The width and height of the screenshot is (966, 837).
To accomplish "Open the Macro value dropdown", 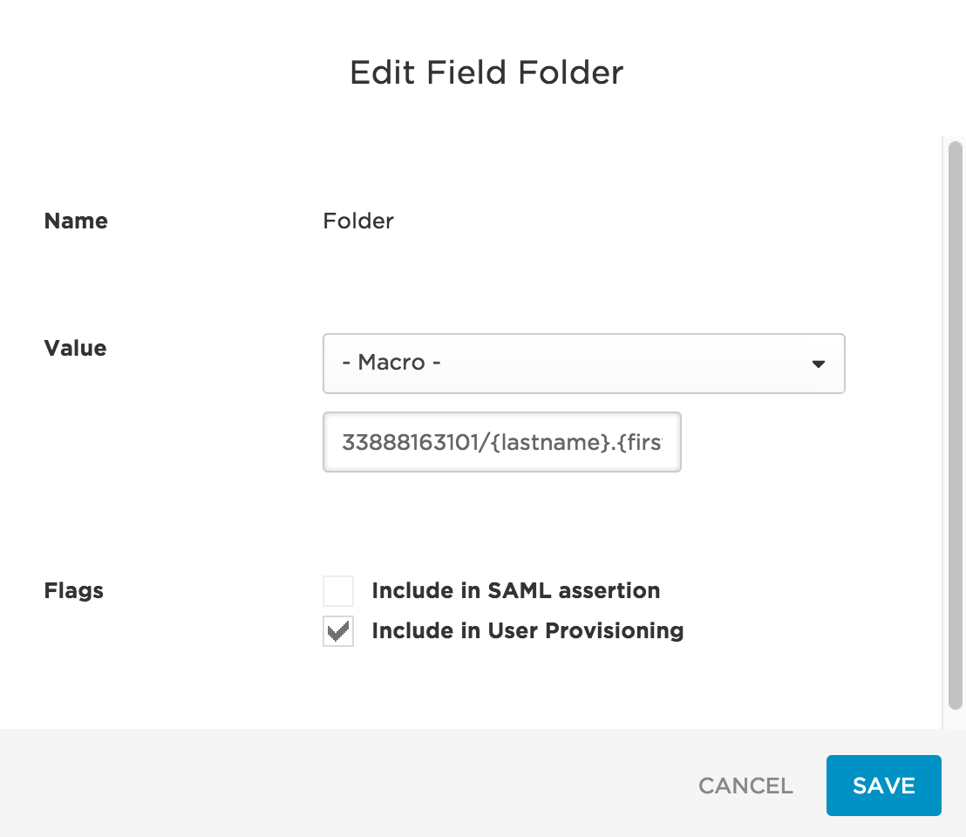I will (x=583, y=364).
